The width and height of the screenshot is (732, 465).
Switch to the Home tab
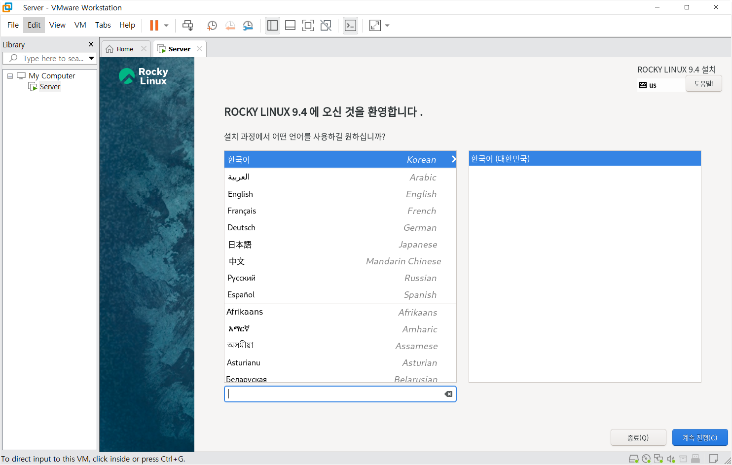coord(125,49)
